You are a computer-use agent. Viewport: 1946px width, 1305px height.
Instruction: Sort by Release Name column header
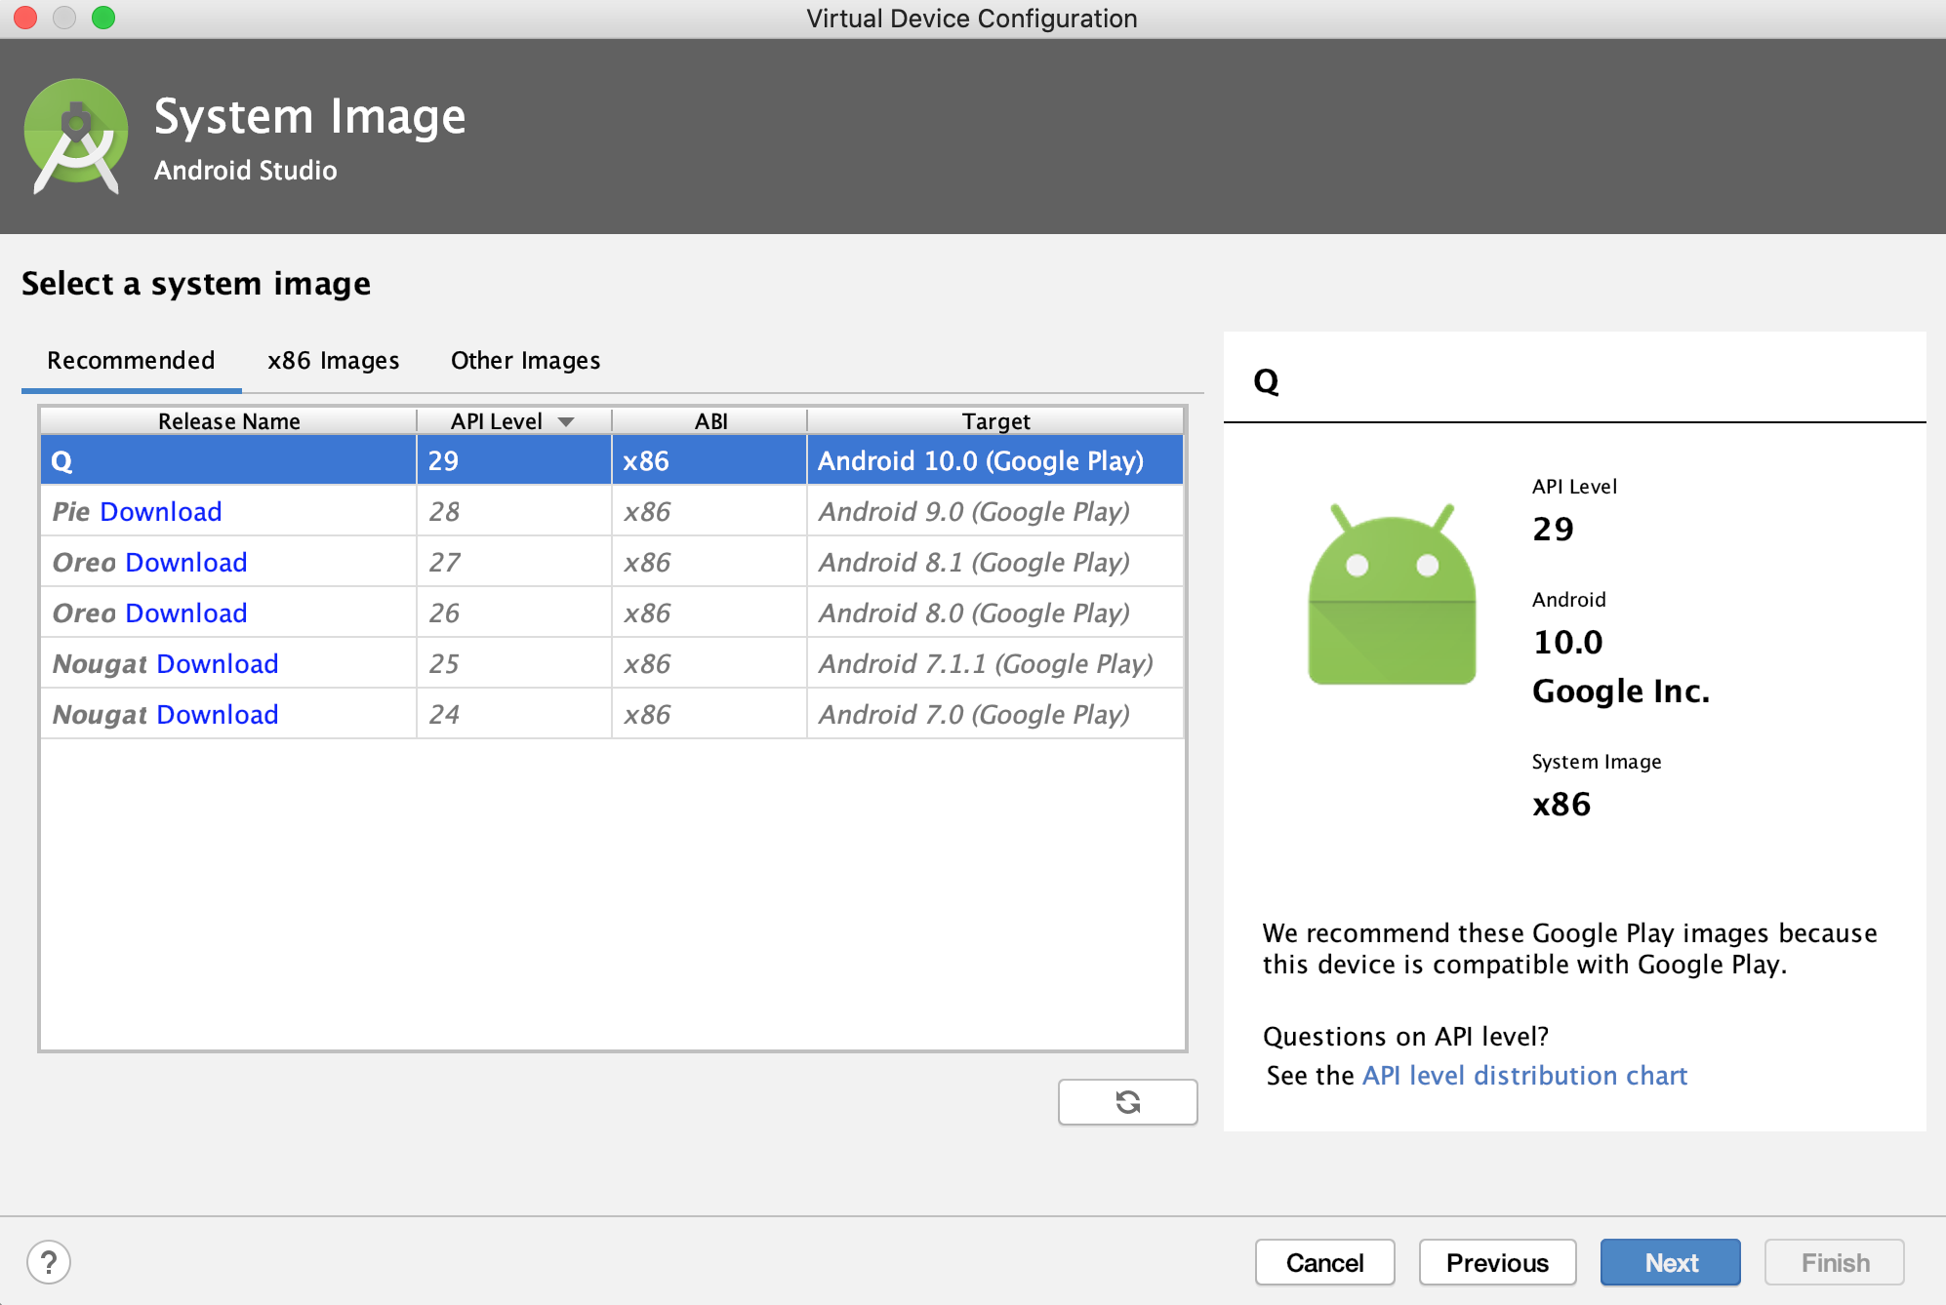point(228,421)
